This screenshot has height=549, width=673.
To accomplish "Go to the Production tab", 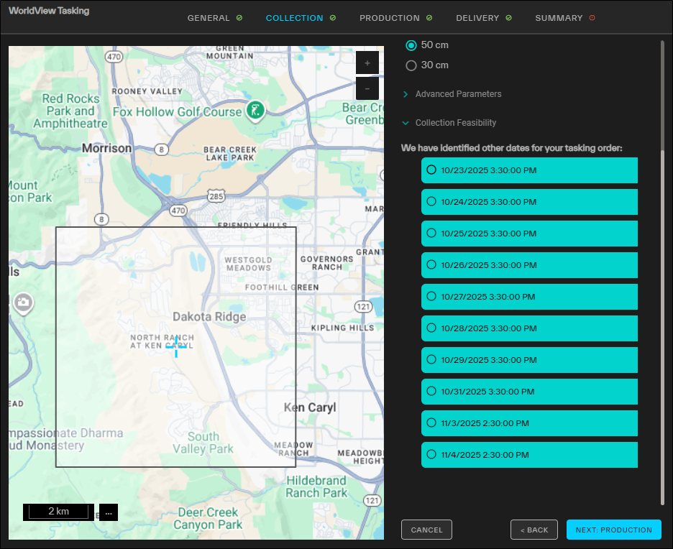I will click(x=389, y=18).
